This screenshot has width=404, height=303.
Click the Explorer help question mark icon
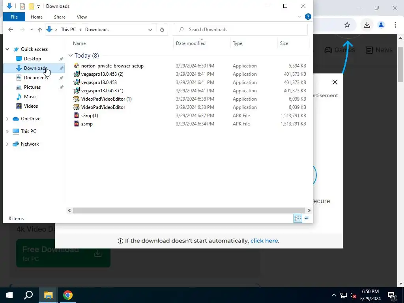(x=308, y=17)
